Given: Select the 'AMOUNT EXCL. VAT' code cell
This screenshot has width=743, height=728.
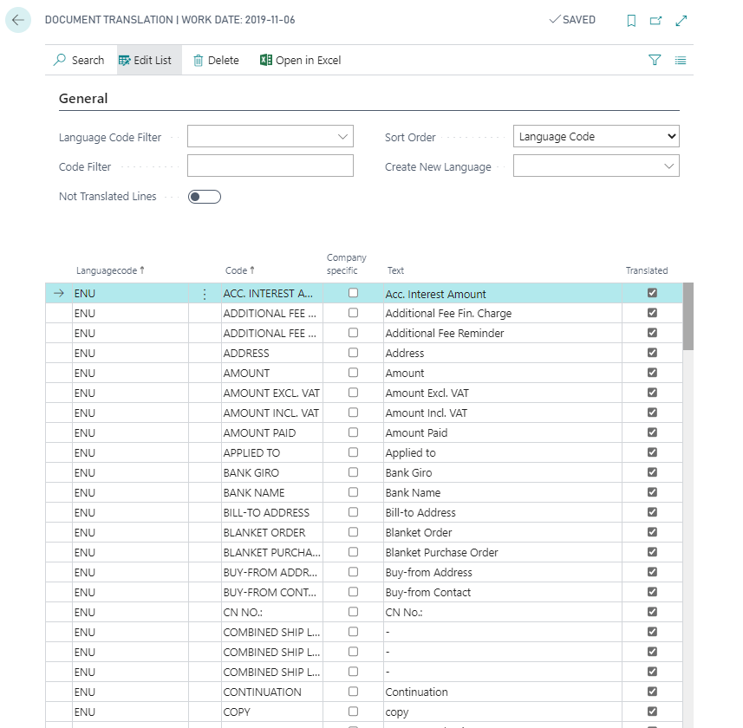Looking at the screenshot, I should tap(272, 393).
